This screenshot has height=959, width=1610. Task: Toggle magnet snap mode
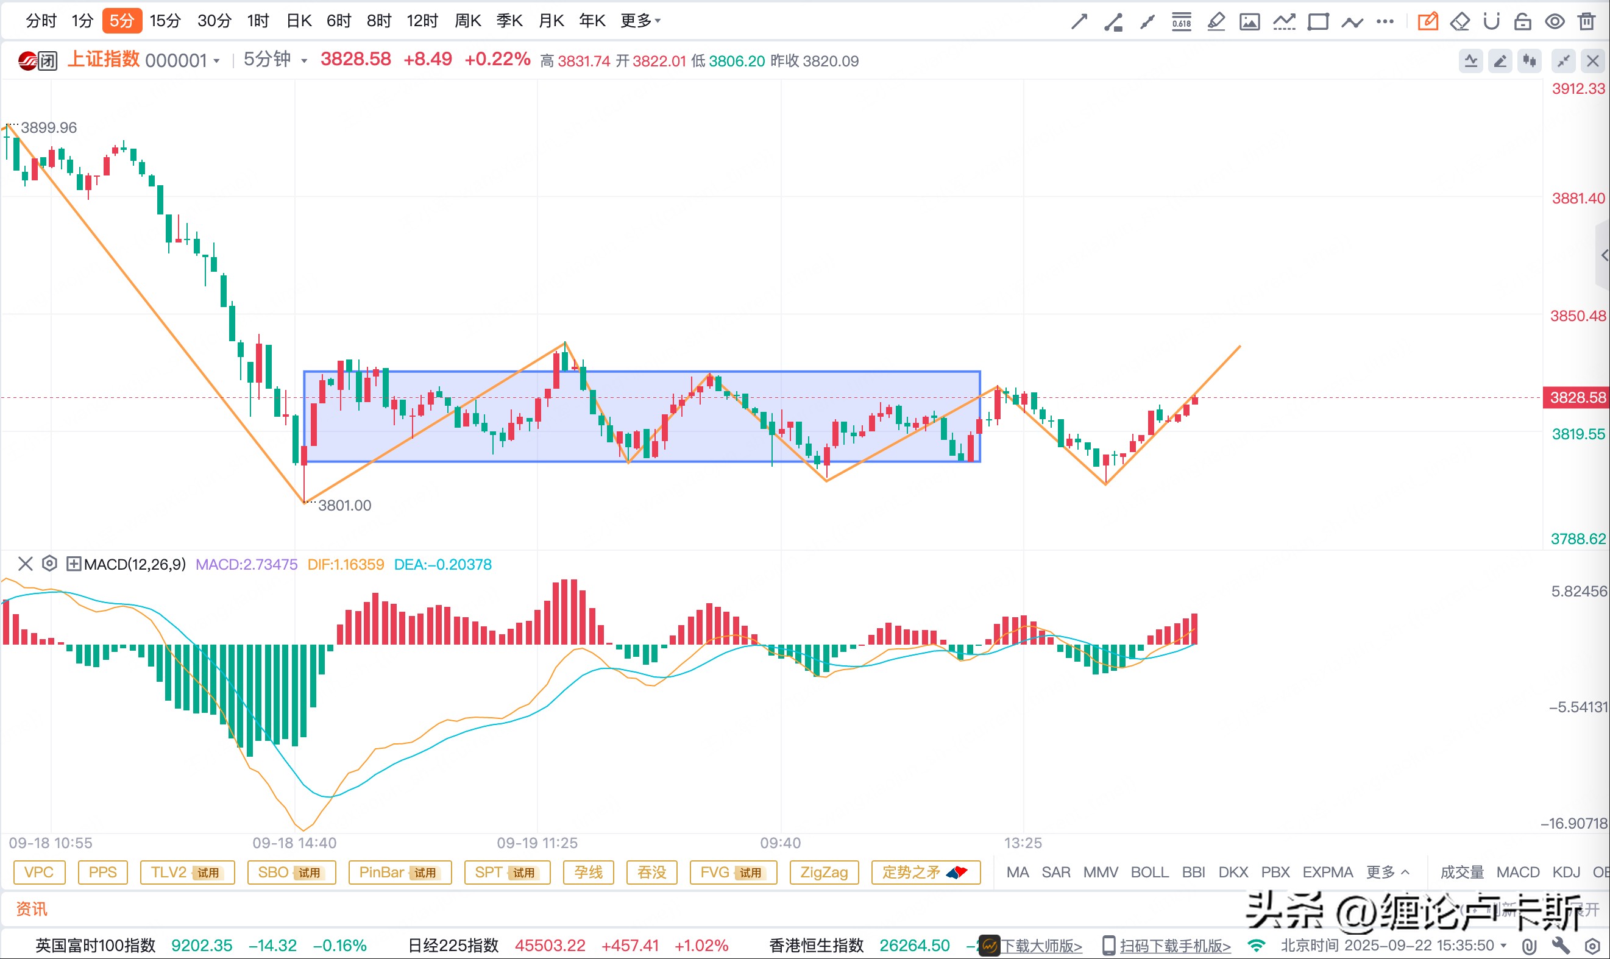pos(1491,22)
